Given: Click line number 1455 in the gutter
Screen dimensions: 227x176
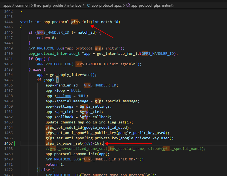Looking at the screenshot, I should (9, 80).
